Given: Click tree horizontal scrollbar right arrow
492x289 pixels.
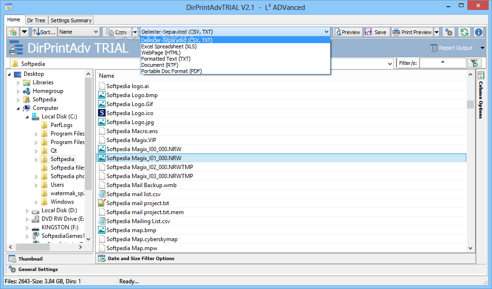Looking at the screenshot, I should click(x=81, y=247).
